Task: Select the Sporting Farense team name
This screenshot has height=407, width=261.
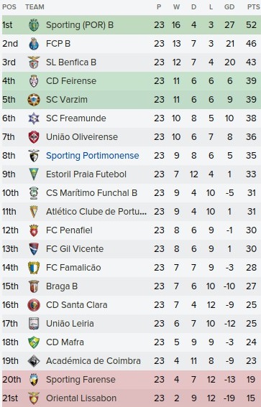Action: 81,380
